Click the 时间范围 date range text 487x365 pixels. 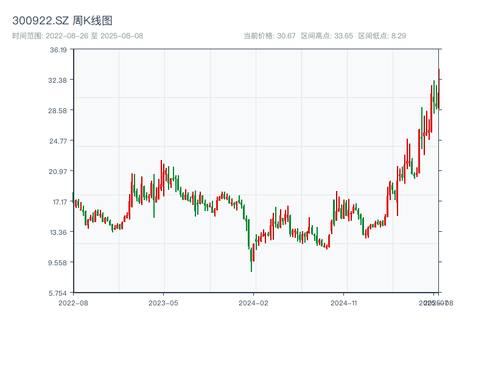tap(77, 36)
